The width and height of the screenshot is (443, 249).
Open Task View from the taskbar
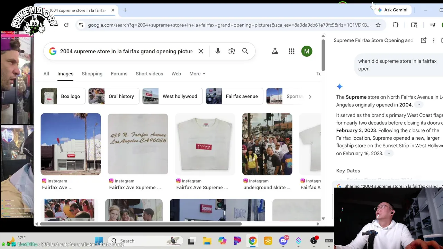pos(191,241)
